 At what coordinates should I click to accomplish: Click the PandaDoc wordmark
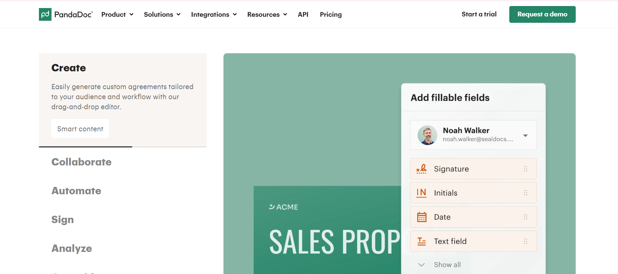point(73,14)
